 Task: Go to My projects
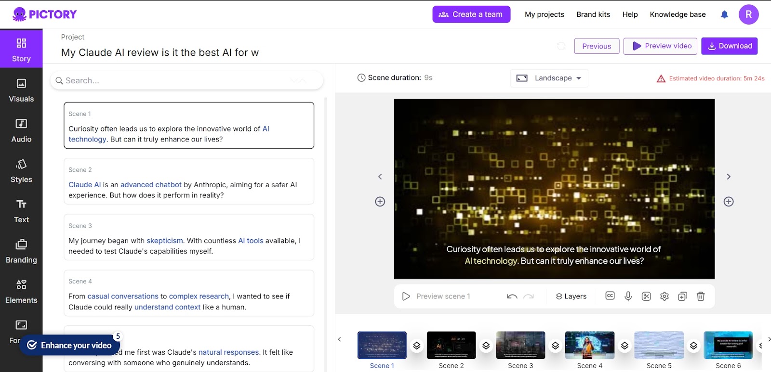(545, 14)
